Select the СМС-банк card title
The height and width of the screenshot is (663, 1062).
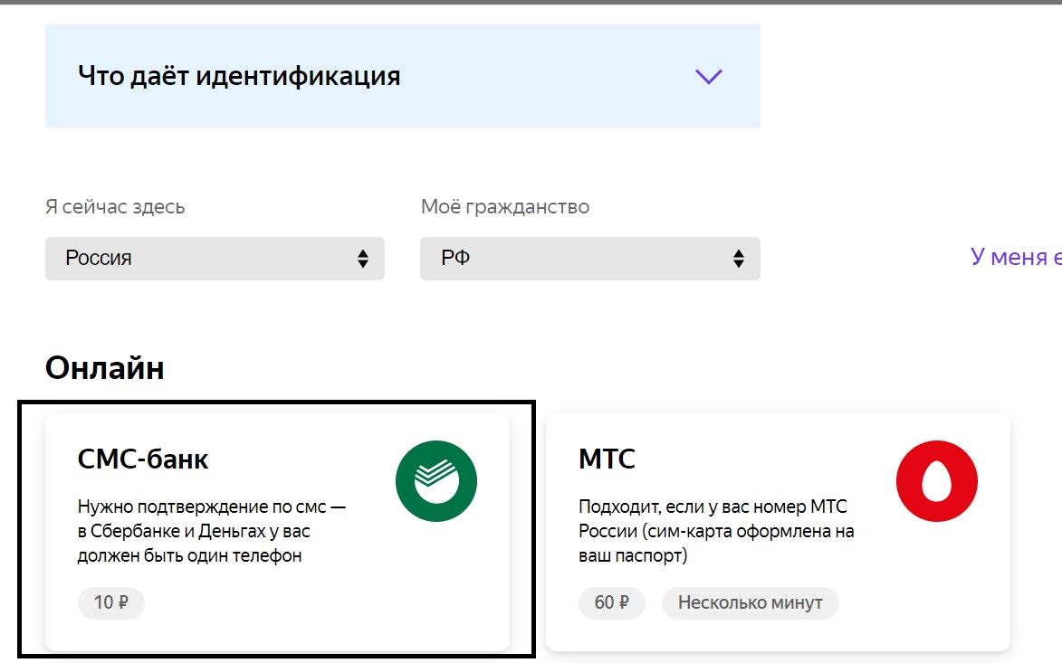tap(143, 459)
